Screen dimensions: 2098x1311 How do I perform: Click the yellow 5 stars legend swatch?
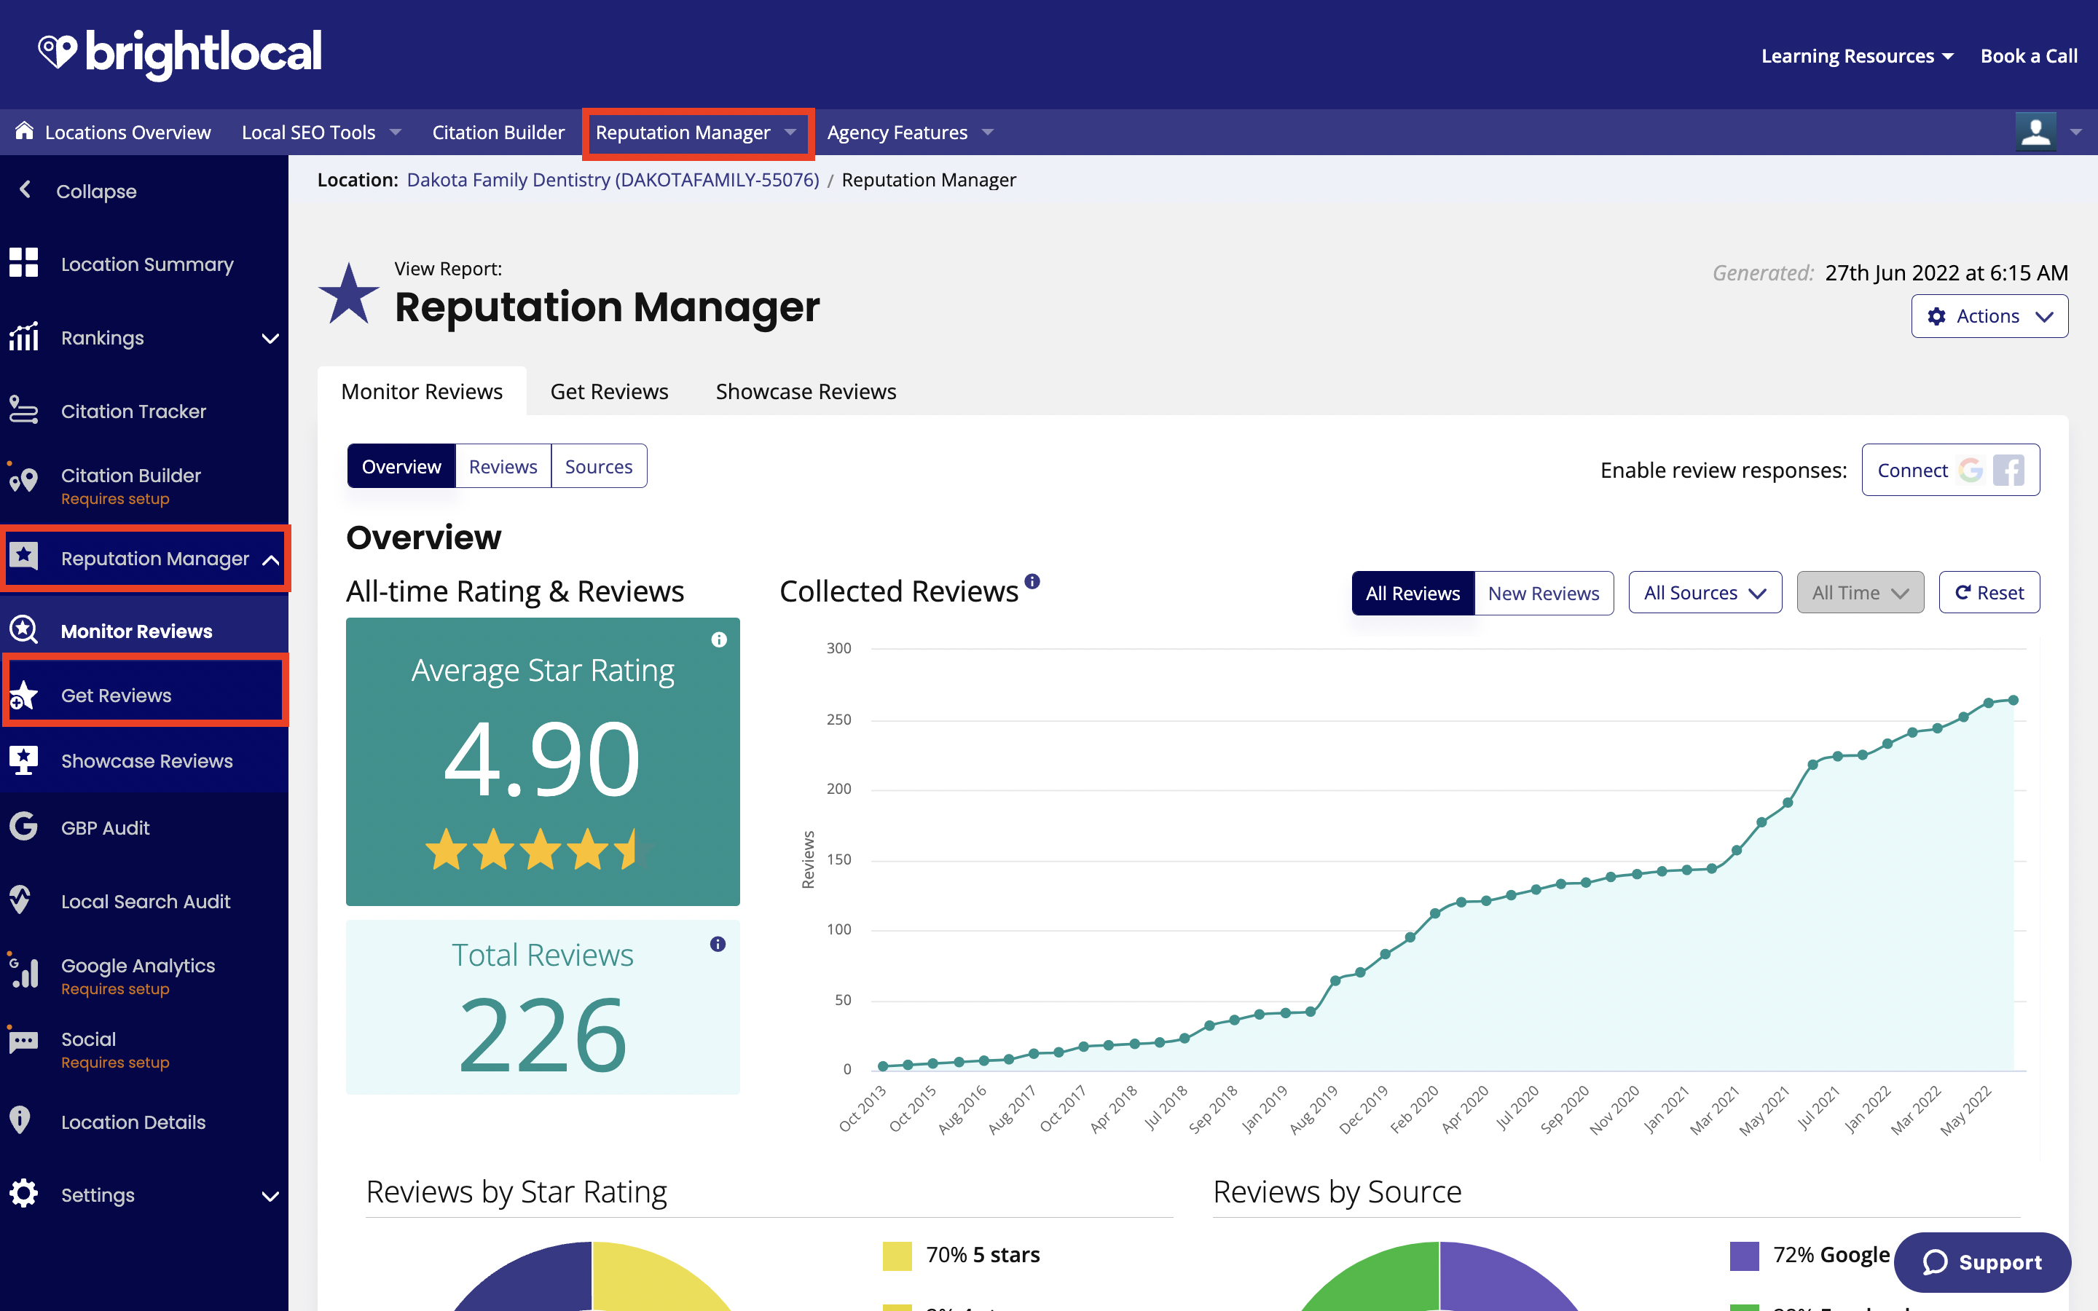897,1255
